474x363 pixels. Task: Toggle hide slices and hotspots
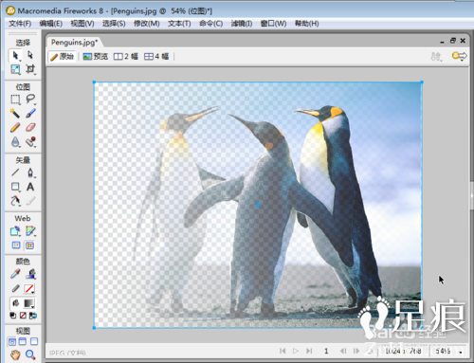(16, 245)
